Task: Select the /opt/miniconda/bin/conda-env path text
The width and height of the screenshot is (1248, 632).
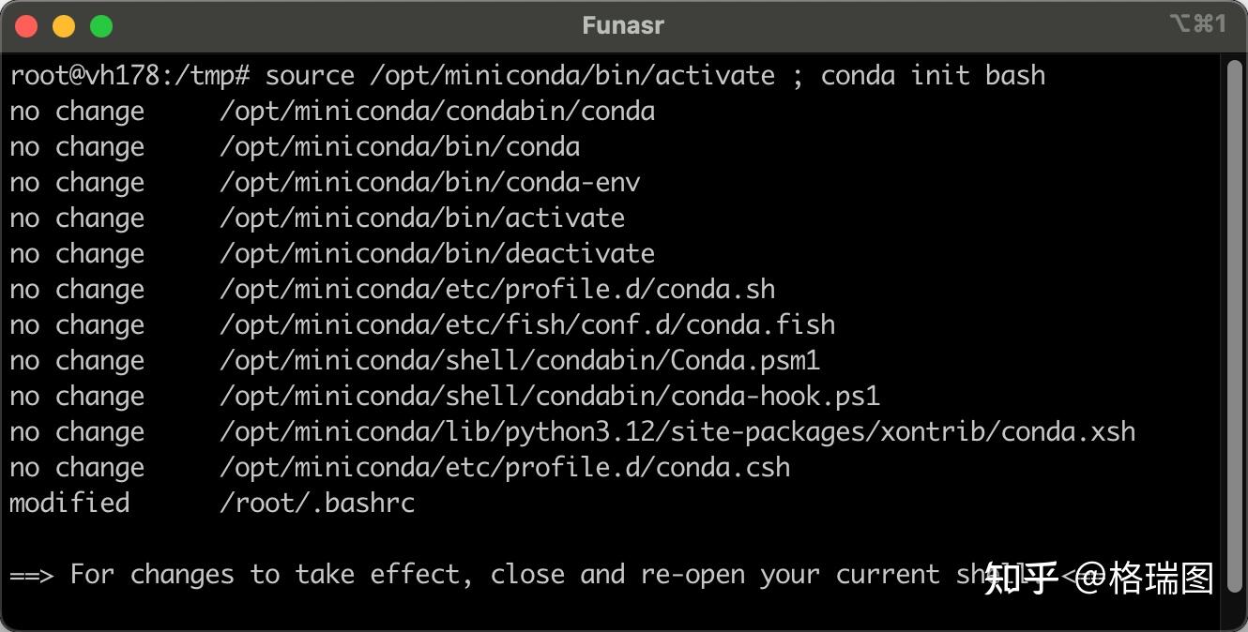Action: point(430,183)
